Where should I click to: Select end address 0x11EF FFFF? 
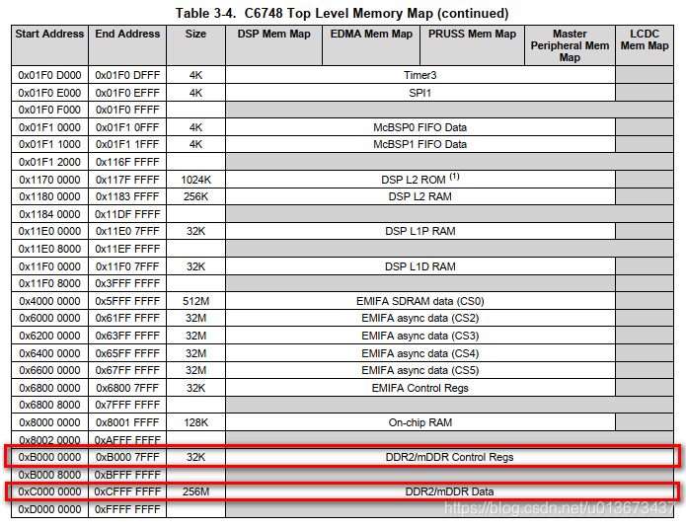tap(127, 249)
